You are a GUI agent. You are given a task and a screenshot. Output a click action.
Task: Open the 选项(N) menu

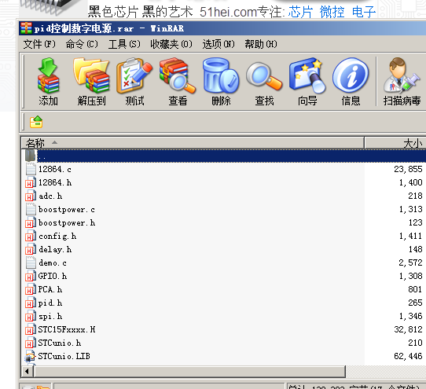click(219, 44)
